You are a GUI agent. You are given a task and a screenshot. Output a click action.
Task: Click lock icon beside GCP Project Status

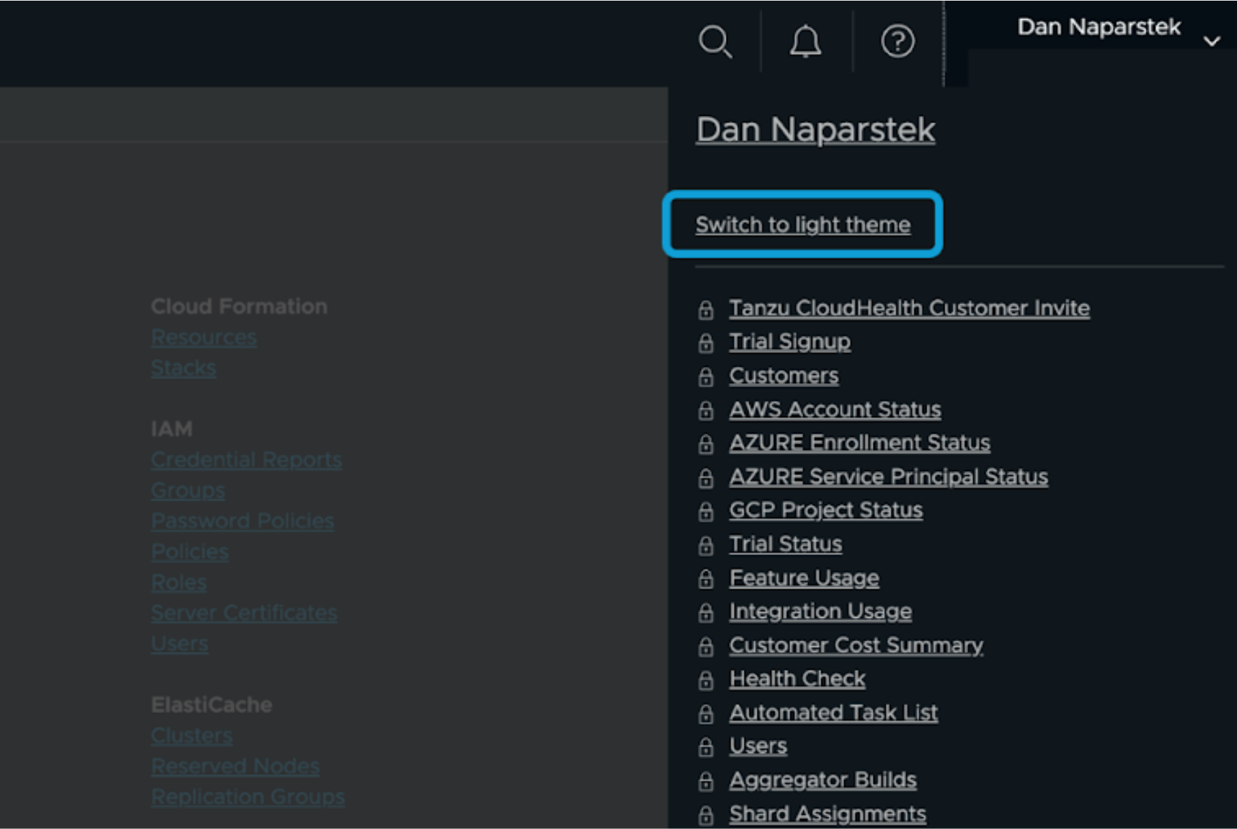click(x=704, y=510)
